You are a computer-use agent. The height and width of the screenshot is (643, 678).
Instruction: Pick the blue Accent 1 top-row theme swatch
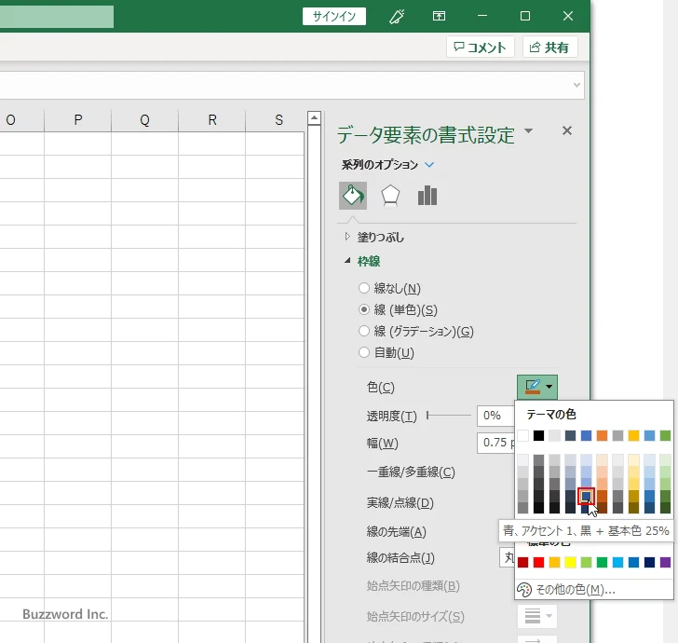pos(586,435)
